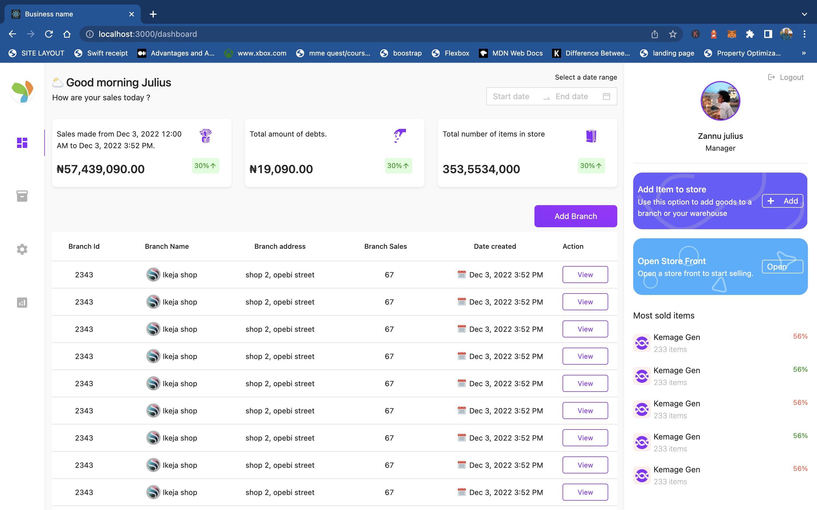Open the inventory archive box icon in sidebar
Screen dimensions: 817x510
(x=22, y=196)
